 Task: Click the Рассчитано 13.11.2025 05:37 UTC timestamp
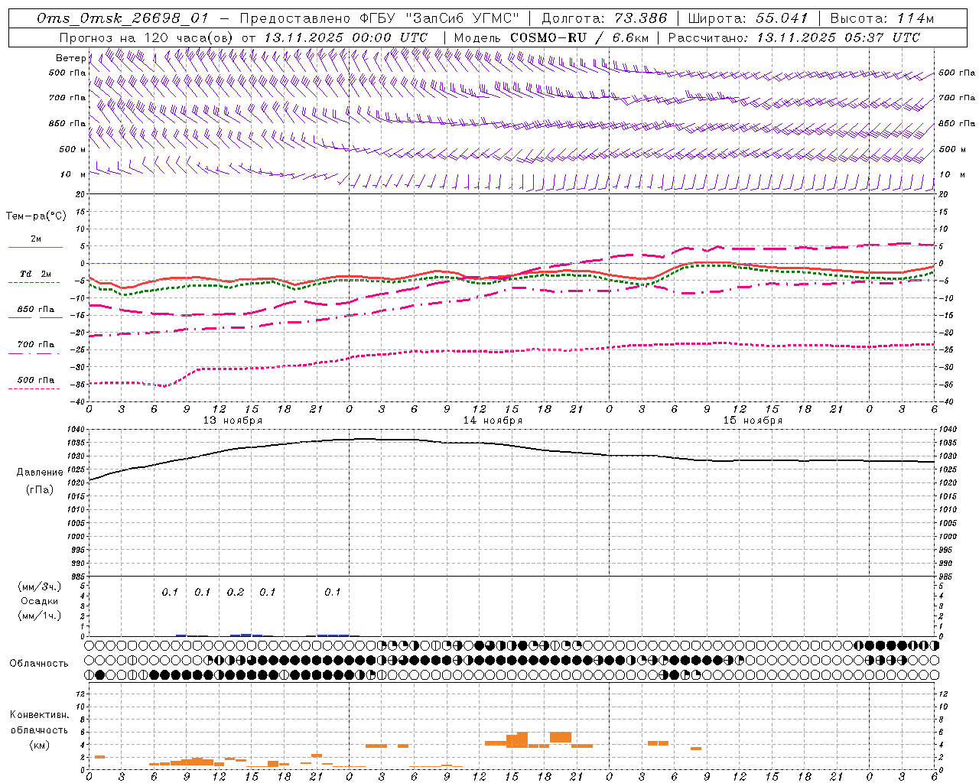click(x=794, y=37)
